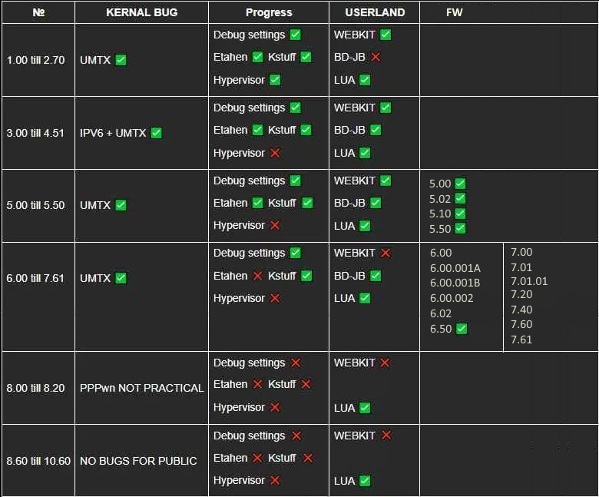Click the green check beside LUA in 8.00 till 8.20 row
Image resolution: width=599 pixels, height=497 pixels.
[365, 408]
